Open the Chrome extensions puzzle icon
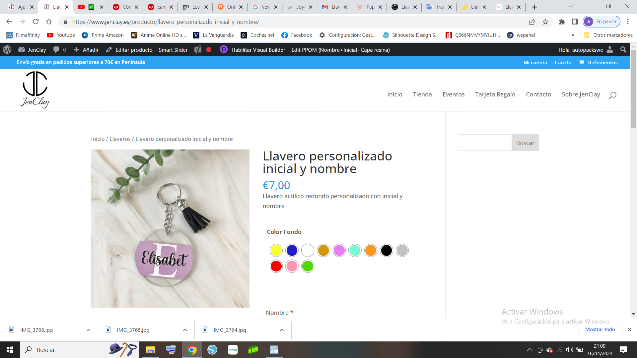 [562, 22]
